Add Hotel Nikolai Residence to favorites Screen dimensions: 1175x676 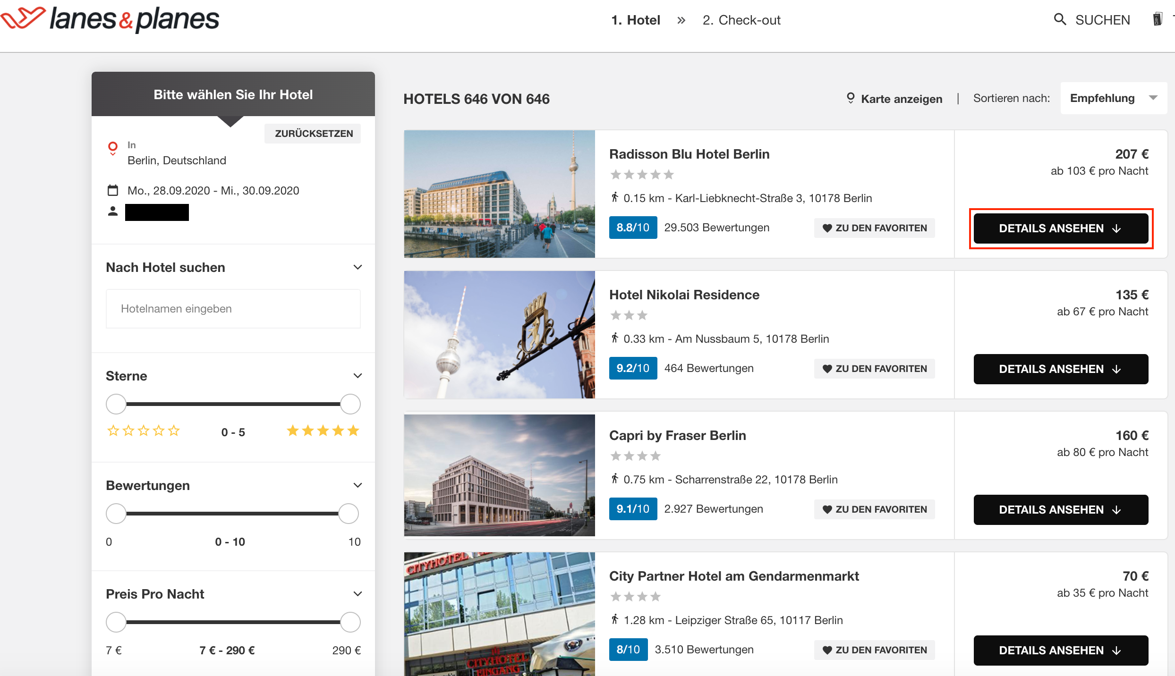(875, 369)
